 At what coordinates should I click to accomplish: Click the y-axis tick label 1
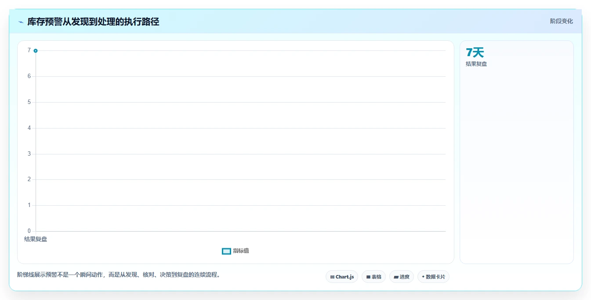point(29,205)
